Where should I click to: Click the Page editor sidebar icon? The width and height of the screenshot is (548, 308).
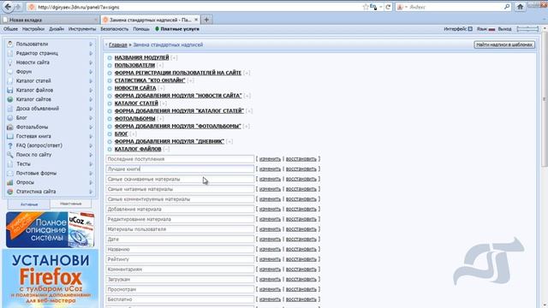tap(10, 53)
